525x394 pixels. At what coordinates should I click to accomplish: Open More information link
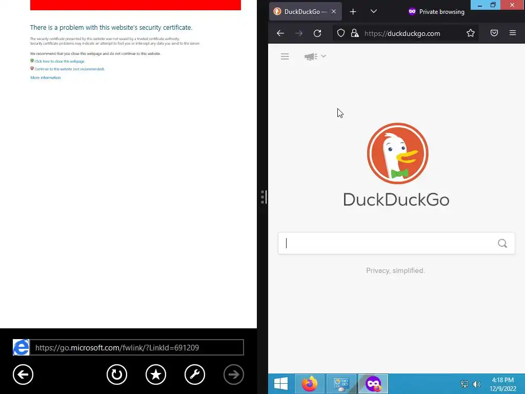[x=46, y=78]
